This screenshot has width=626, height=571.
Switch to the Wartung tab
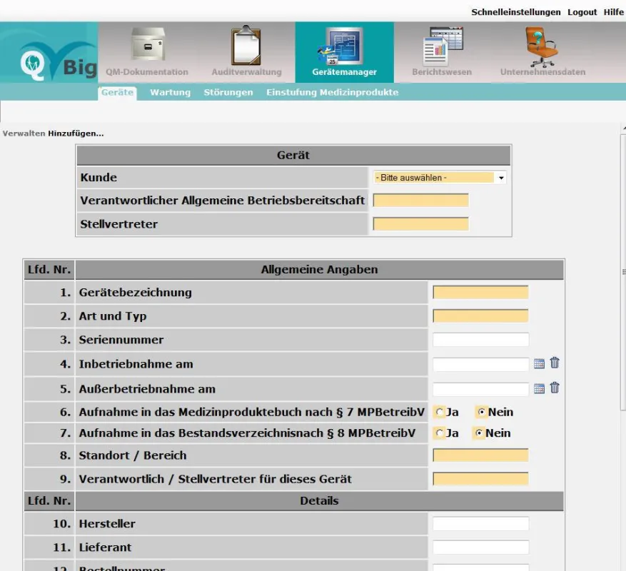coord(170,92)
